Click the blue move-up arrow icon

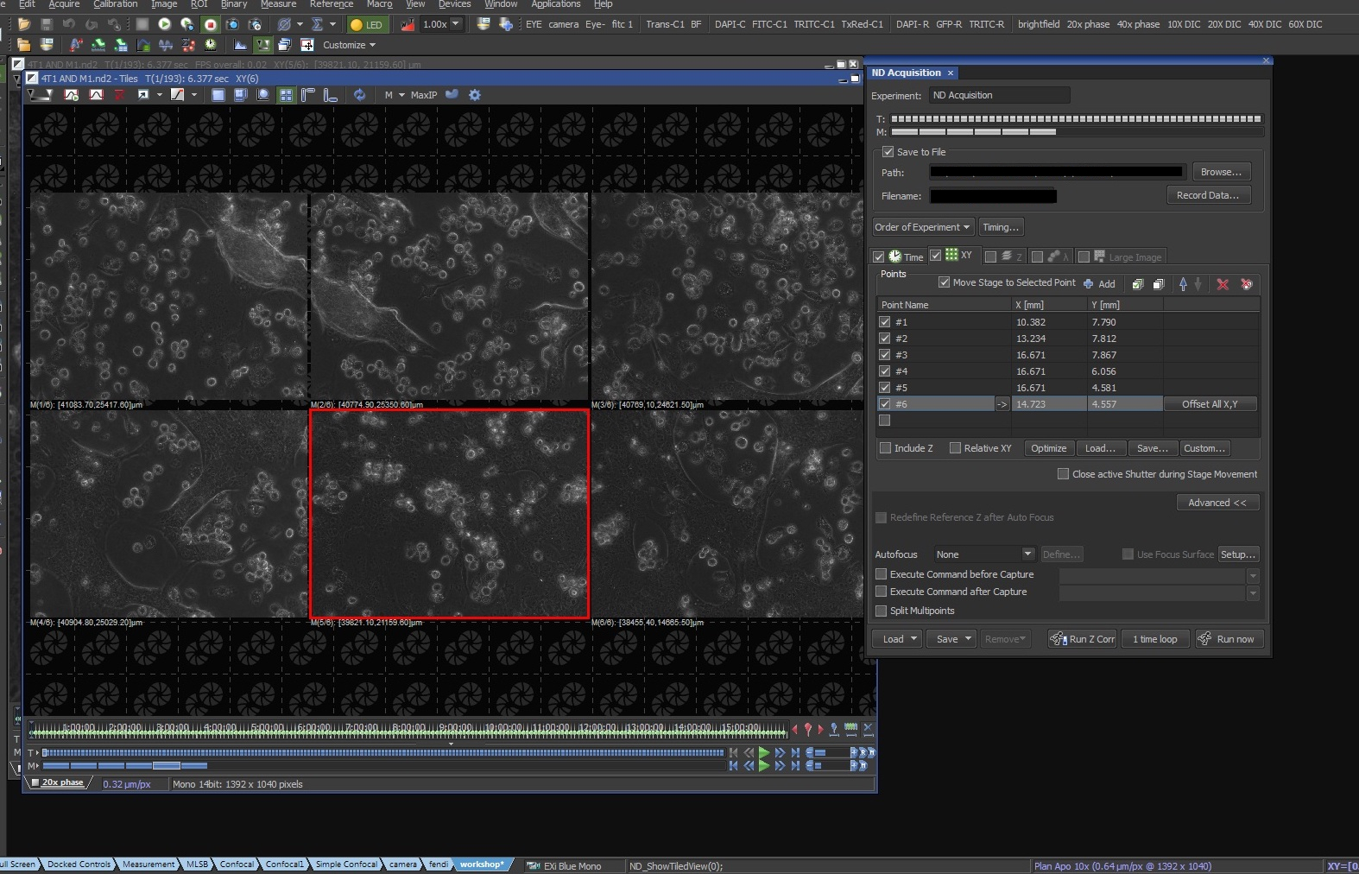[1183, 284]
